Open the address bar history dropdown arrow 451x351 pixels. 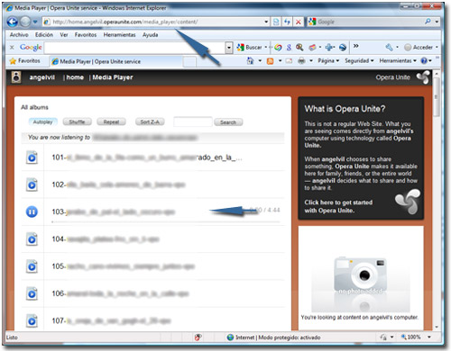click(266, 22)
